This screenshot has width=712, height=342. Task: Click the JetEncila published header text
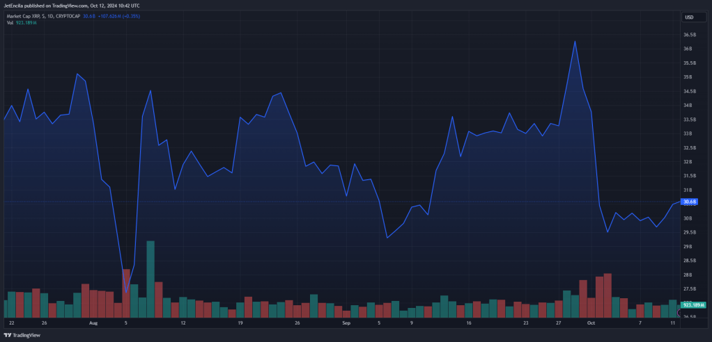72,6
